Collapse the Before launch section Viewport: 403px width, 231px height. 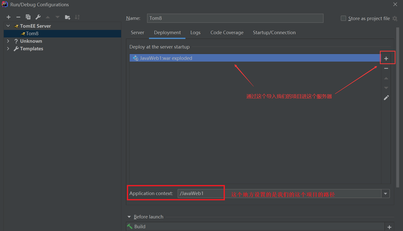(129, 217)
